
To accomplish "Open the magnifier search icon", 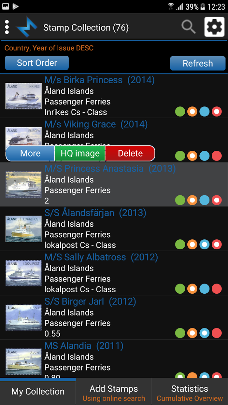I will [189, 27].
